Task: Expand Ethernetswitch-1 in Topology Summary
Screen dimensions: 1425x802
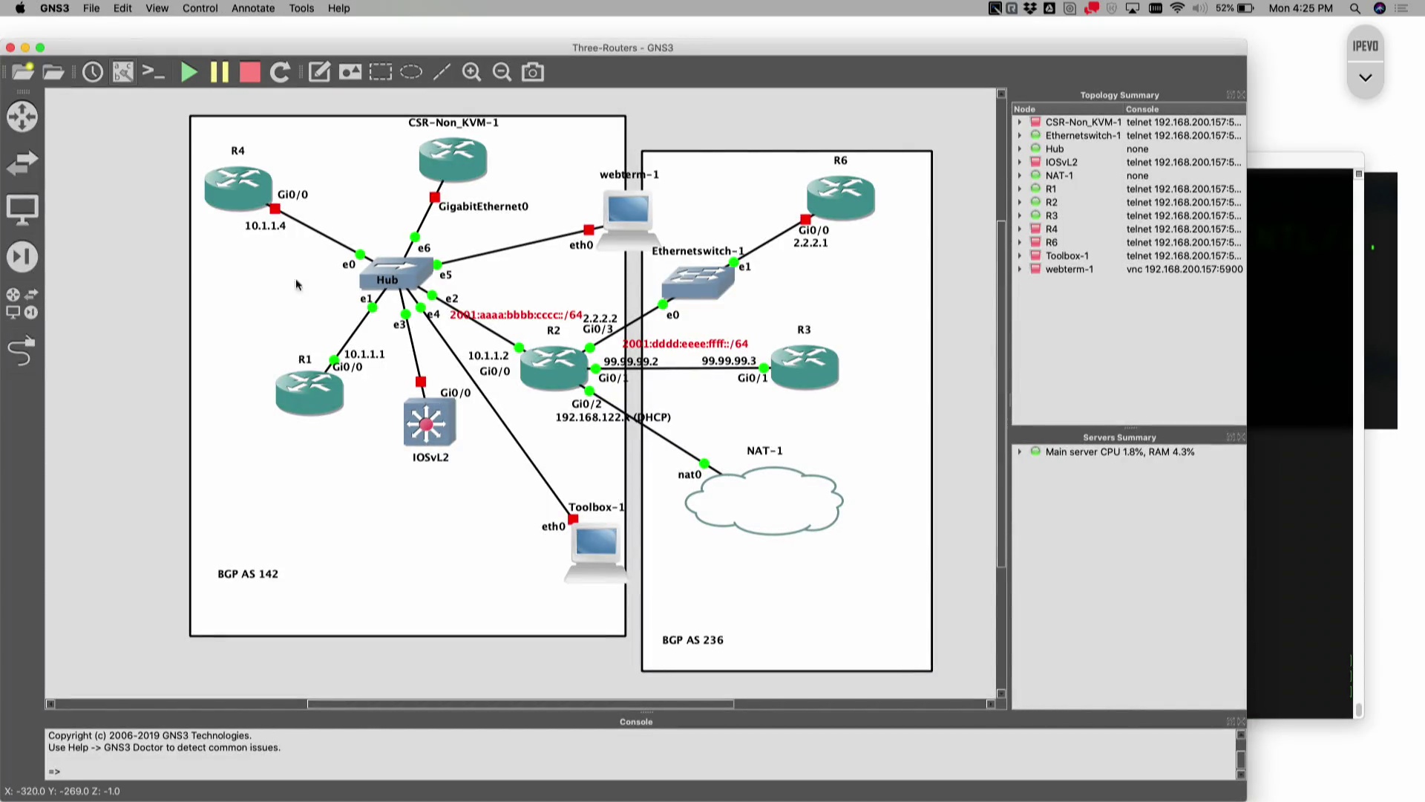Action: pyautogui.click(x=1019, y=135)
